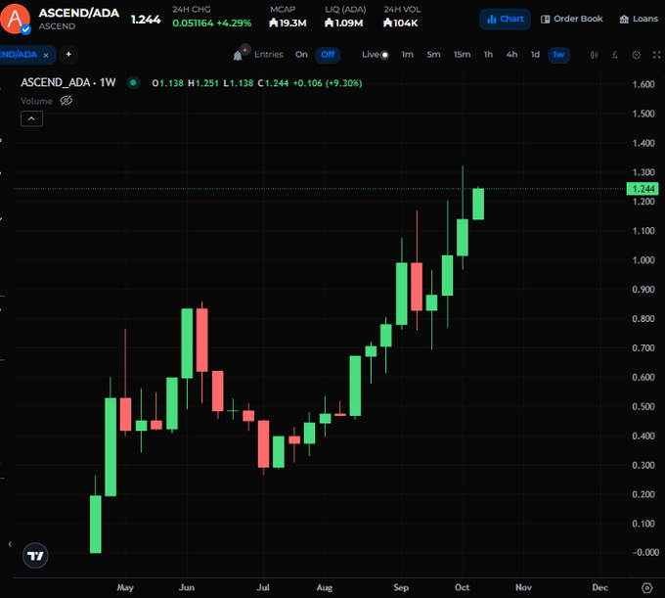The height and width of the screenshot is (598, 665).
Task: Click the Oct label on time axis
Action: click(462, 587)
